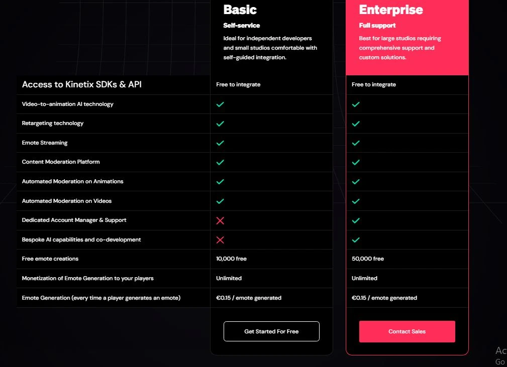The height and width of the screenshot is (367, 507).
Task: Click Basic checkmark for Emote Streaming
Action: [220, 143]
